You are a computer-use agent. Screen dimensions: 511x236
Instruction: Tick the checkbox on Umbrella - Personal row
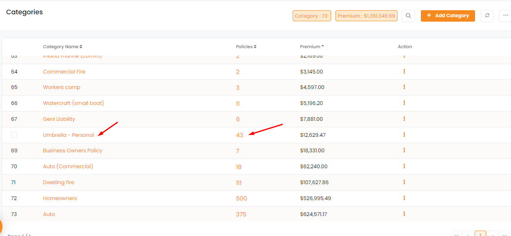tap(14, 135)
